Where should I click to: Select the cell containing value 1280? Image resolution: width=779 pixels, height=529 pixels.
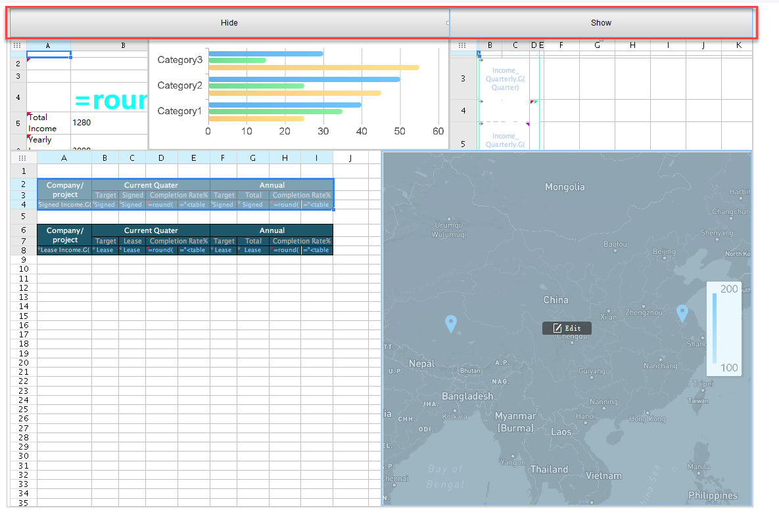coord(108,123)
